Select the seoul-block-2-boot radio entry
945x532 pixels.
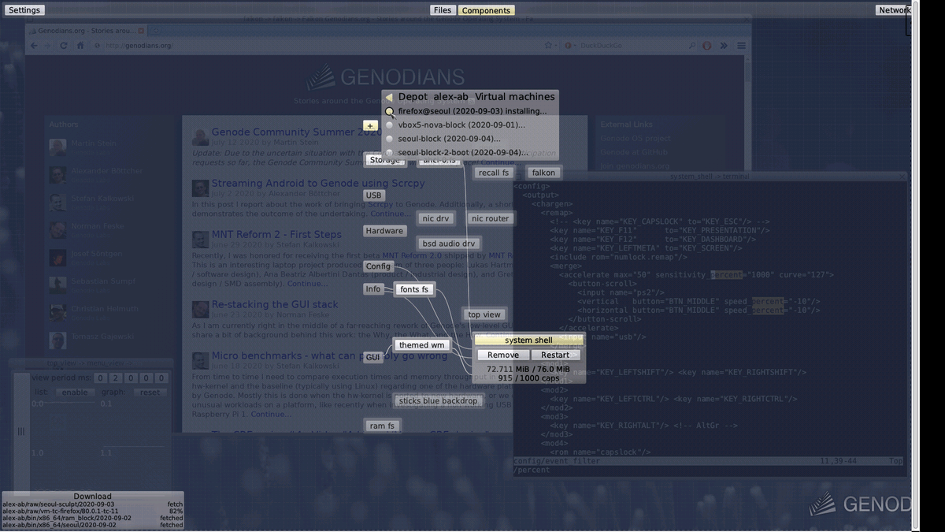click(389, 152)
